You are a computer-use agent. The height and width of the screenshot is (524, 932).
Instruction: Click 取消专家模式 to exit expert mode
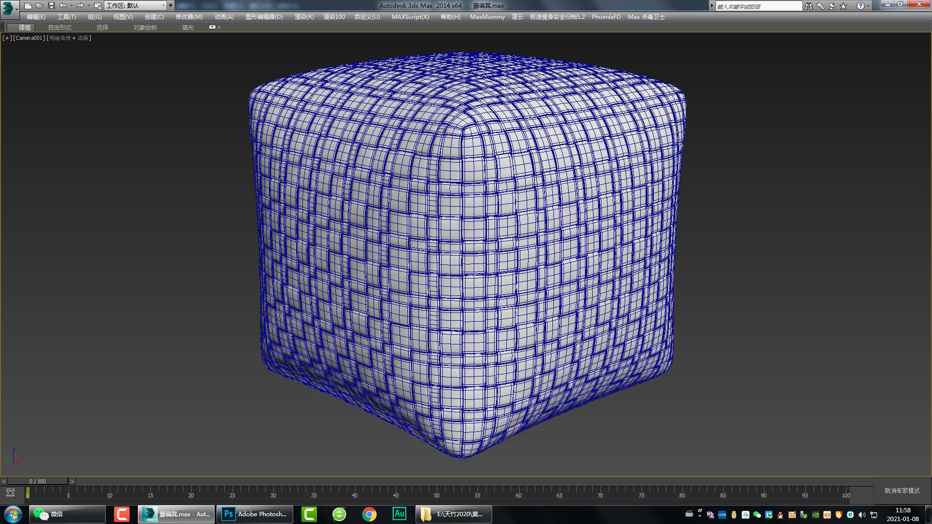click(902, 491)
